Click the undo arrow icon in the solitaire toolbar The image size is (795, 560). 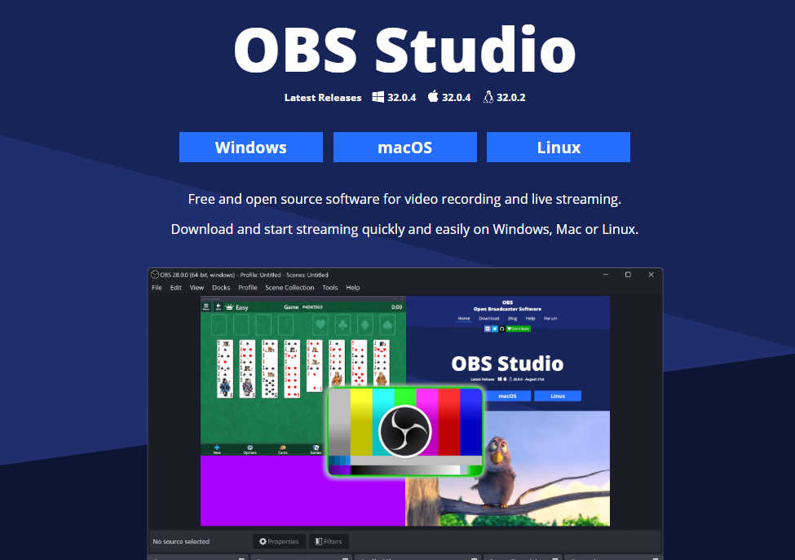(218, 306)
